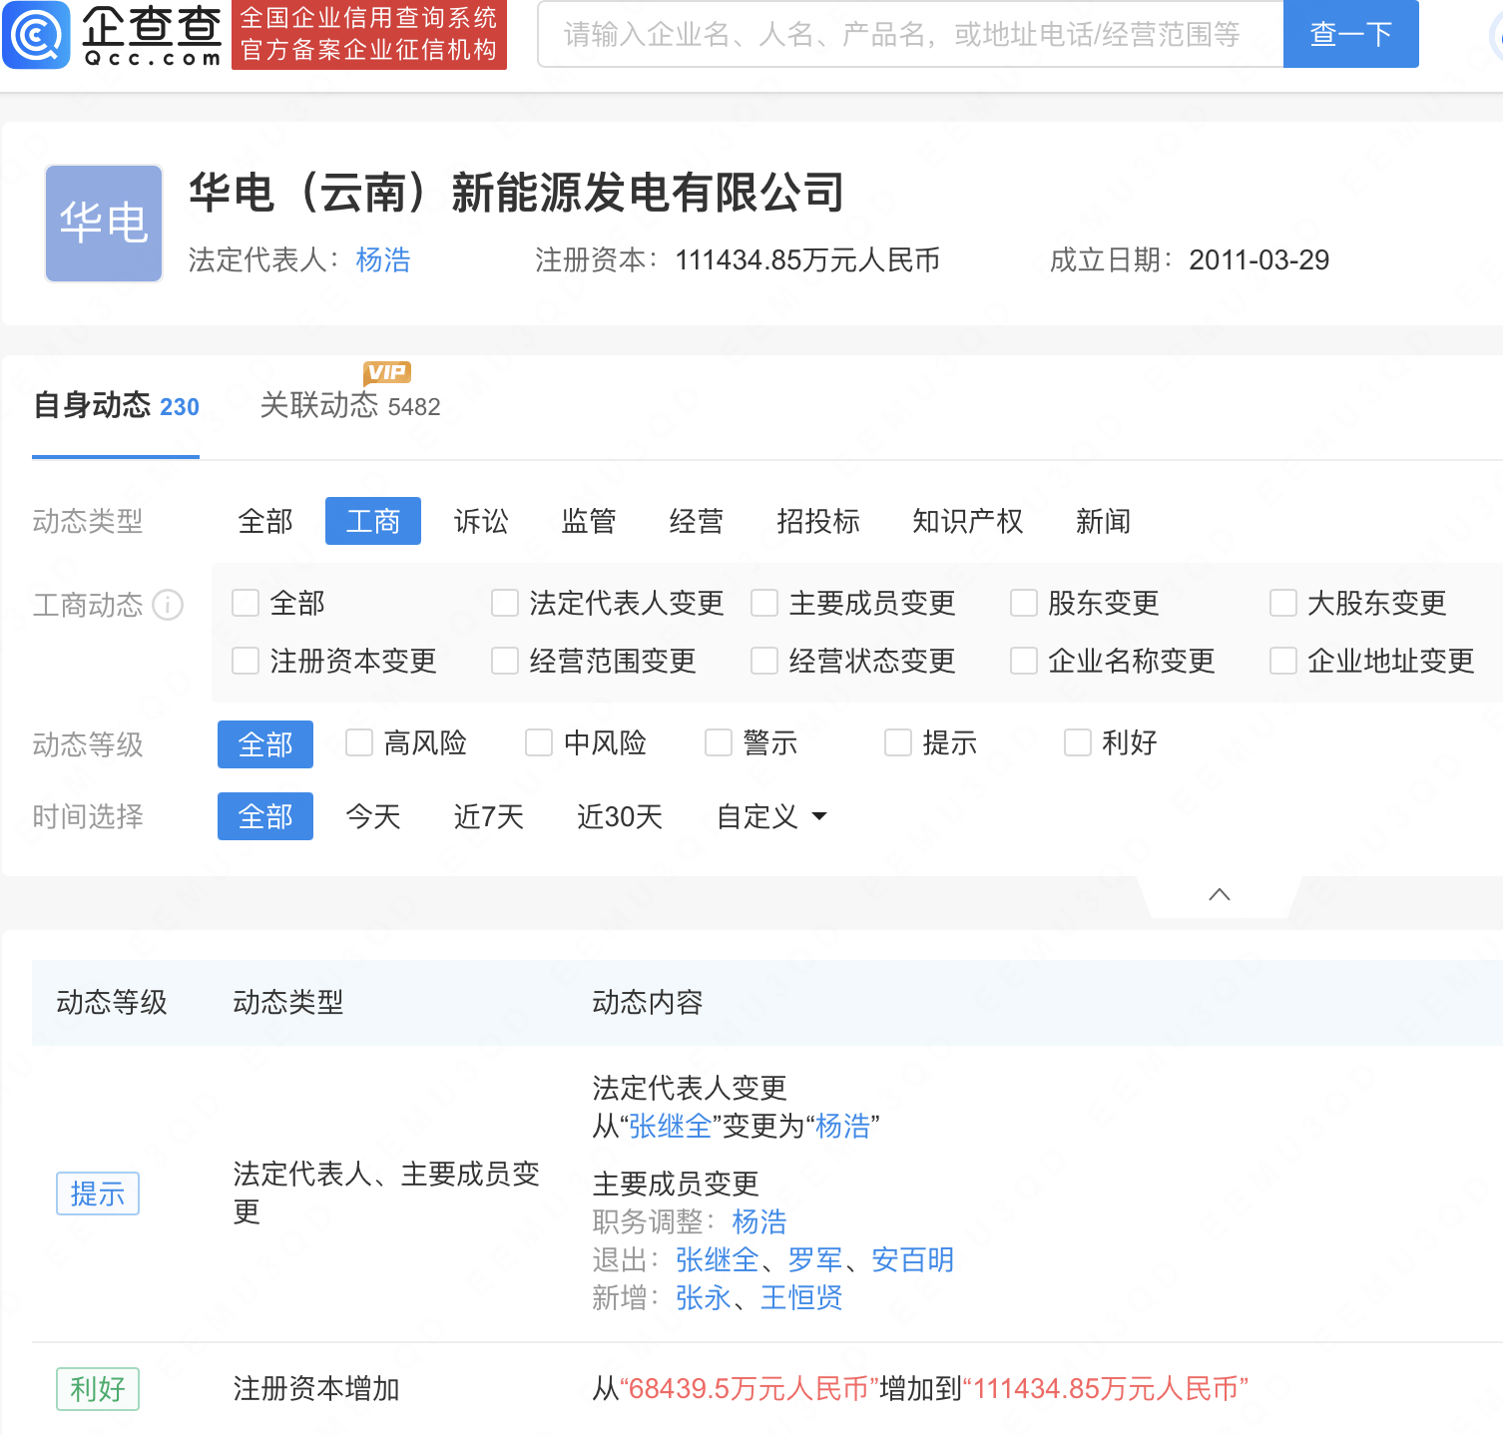Click the 成立日期 2011-03-29 value
The image size is (1503, 1435).
pyautogui.click(x=1259, y=260)
